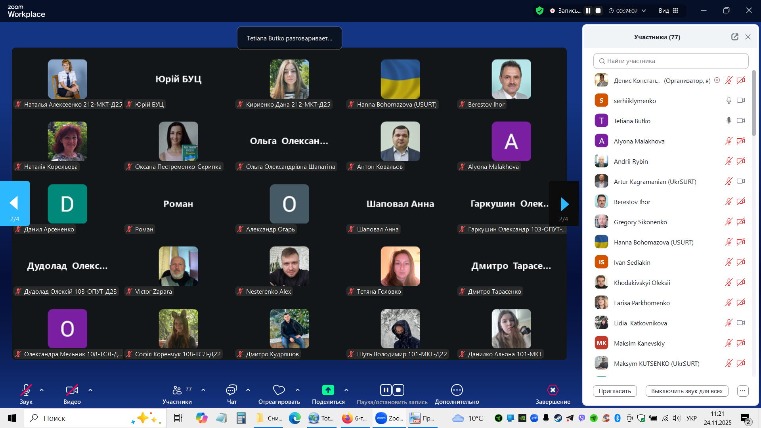Mute Tetiana Butko's microphone in participant list
The width and height of the screenshot is (761, 428).
728,121
